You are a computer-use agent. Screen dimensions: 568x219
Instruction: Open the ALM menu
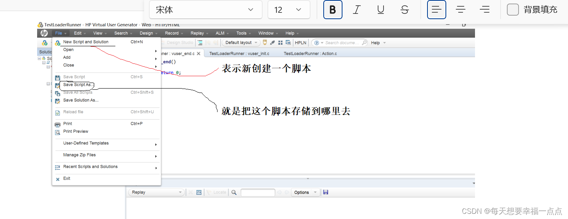(x=222, y=34)
